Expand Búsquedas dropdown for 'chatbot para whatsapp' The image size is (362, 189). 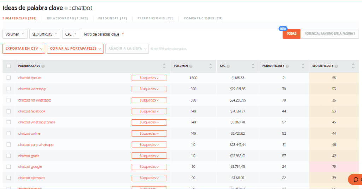tap(149, 145)
